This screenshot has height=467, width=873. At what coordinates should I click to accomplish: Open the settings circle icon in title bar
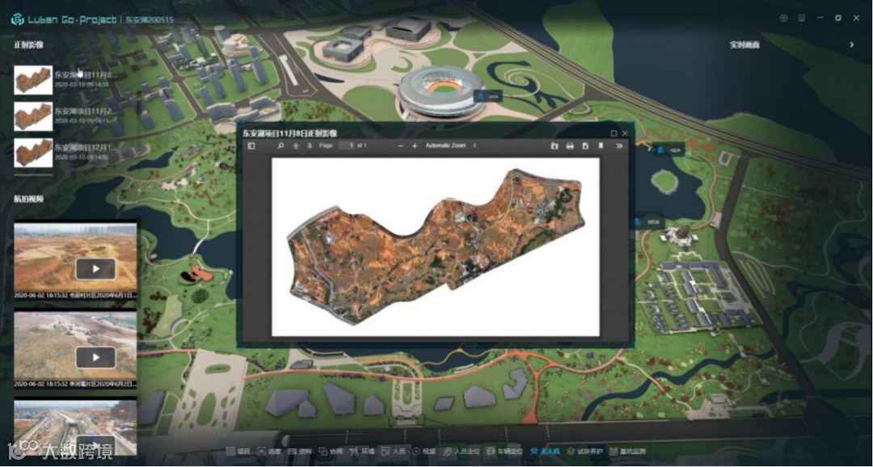click(783, 18)
